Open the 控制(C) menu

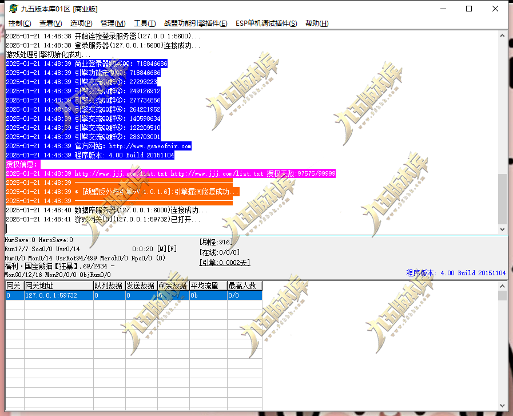point(19,23)
